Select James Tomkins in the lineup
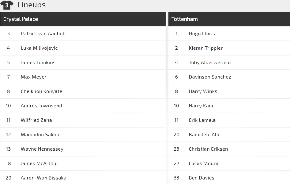The width and height of the screenshot is (290, 185). (38, 63)
